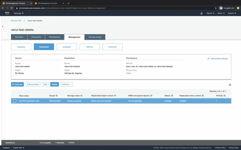Click the '1 Success' operations count

[x=60, y=143]
